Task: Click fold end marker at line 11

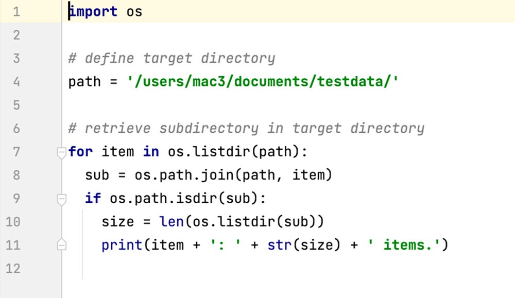Action: pyautogui.click(x=62, y=245)
